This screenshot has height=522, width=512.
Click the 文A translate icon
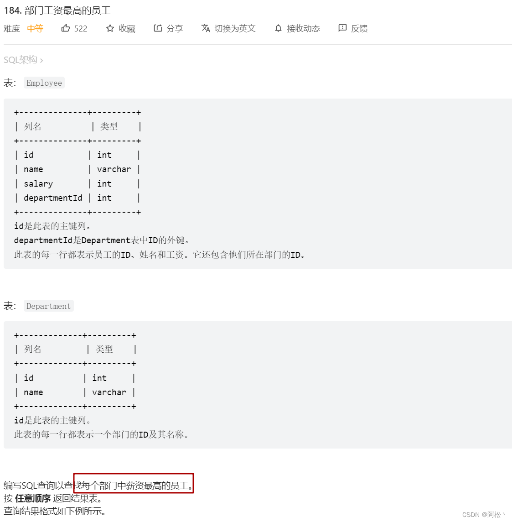coord(207,28)
